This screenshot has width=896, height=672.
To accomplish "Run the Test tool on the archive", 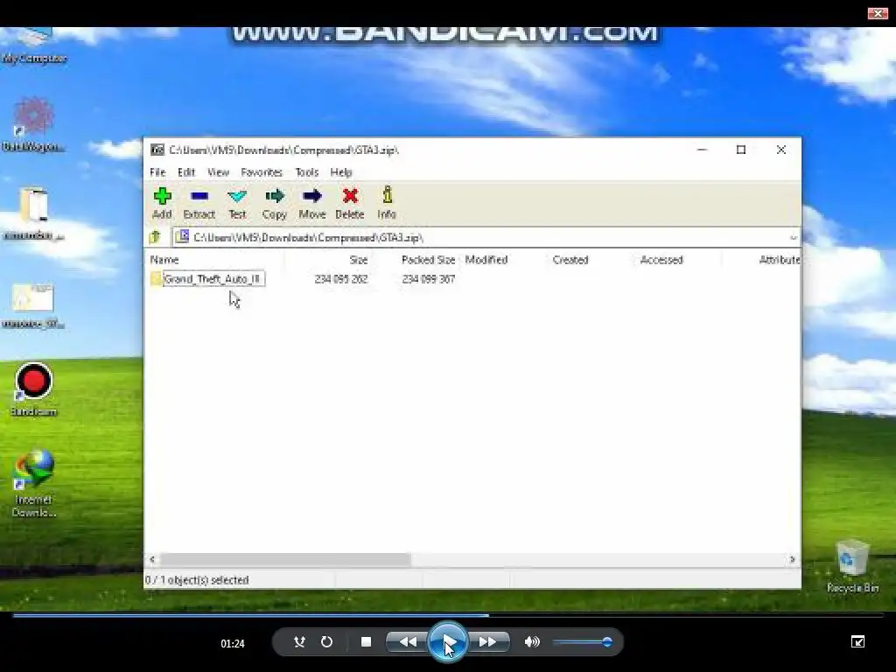I will [x=237, y=203].
